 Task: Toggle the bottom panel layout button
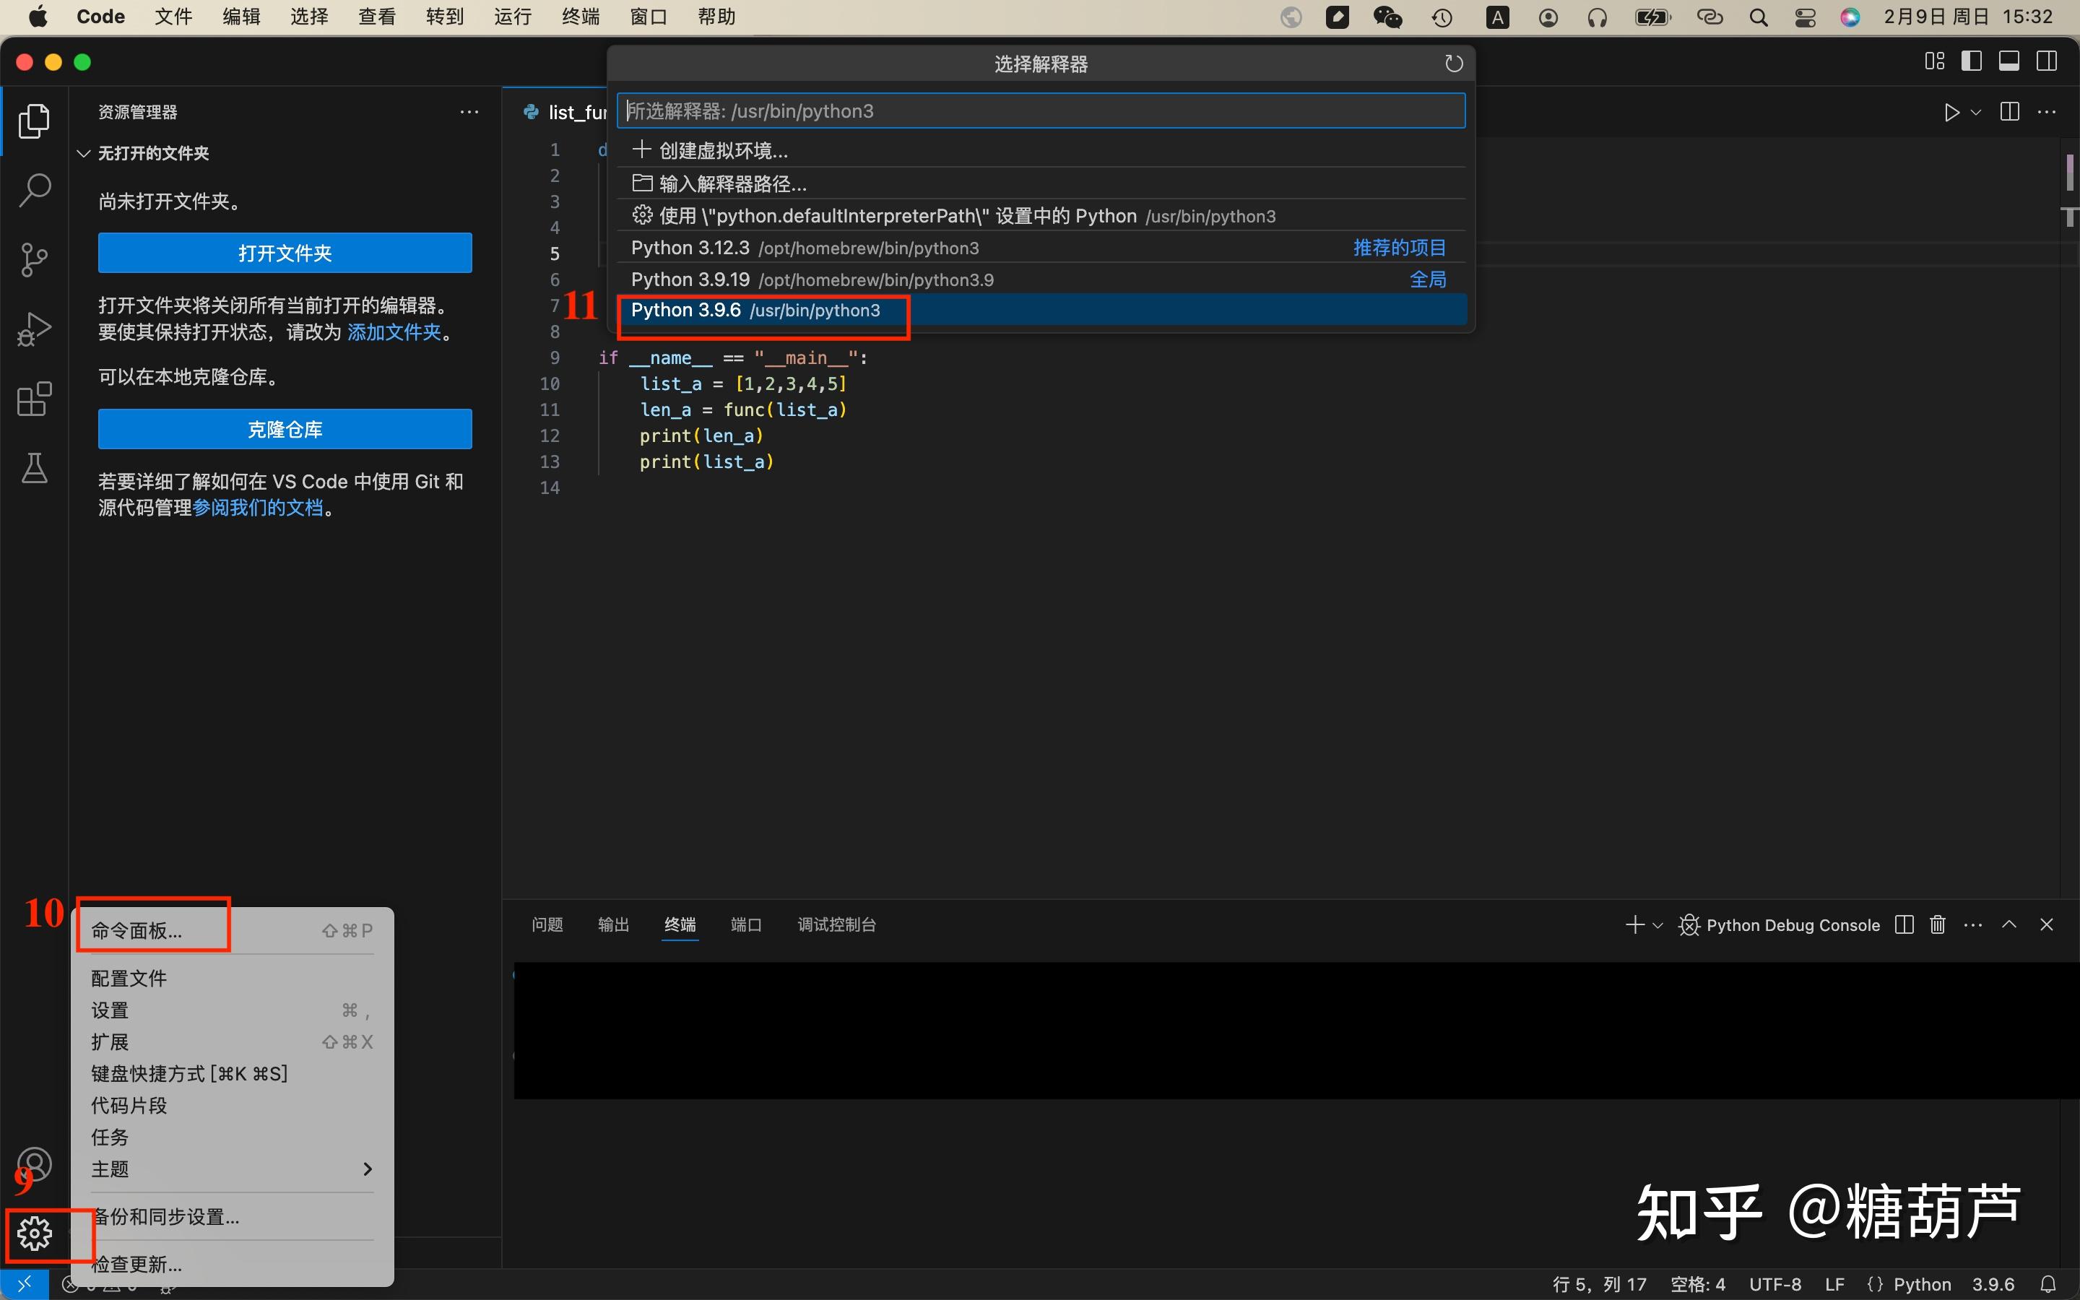click(x=2009, y=61)
